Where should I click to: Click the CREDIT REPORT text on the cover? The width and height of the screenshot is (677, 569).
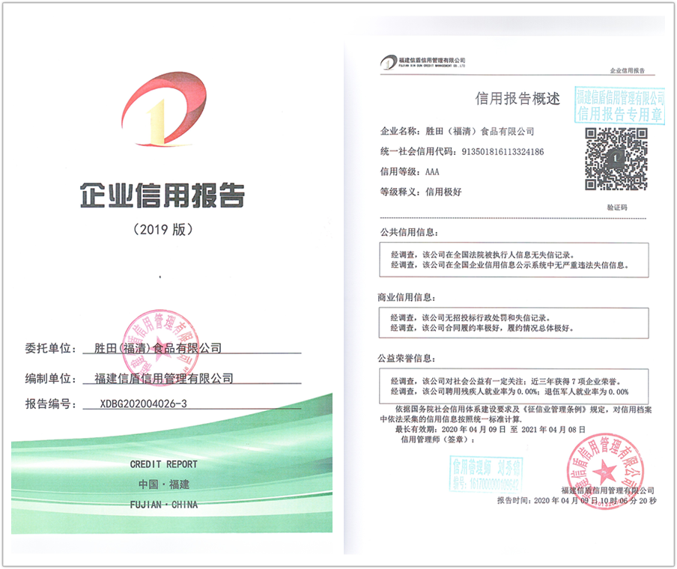point(163,464)
